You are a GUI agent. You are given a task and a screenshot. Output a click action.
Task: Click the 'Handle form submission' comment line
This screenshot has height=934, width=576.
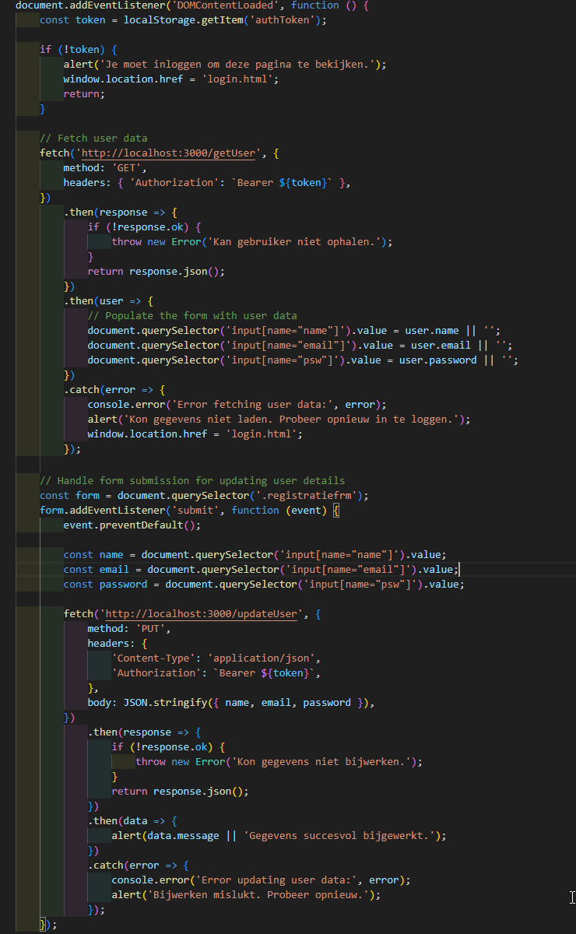pyautogui.click(x=191, y=481)
